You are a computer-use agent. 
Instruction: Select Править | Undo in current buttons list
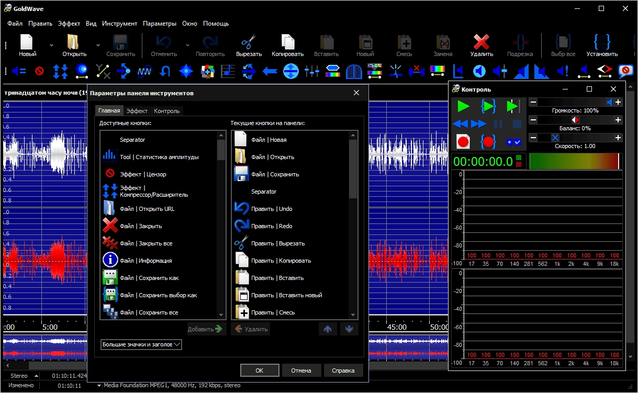pyautogui.click(x=290, y=209)
